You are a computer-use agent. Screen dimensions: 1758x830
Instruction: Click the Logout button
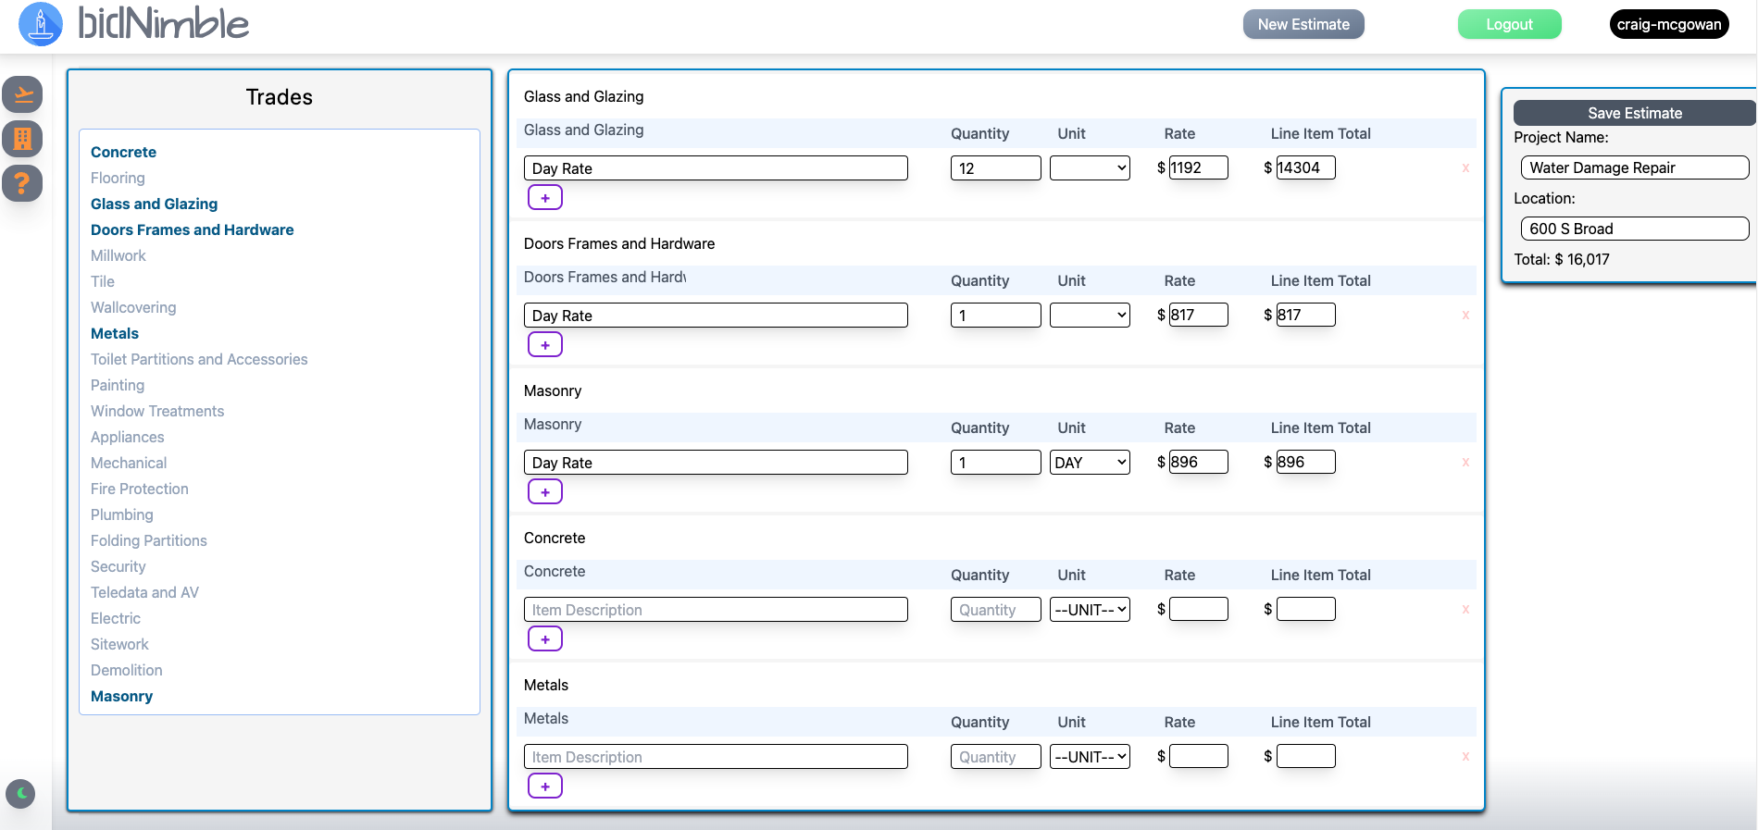pos(1509,25)
